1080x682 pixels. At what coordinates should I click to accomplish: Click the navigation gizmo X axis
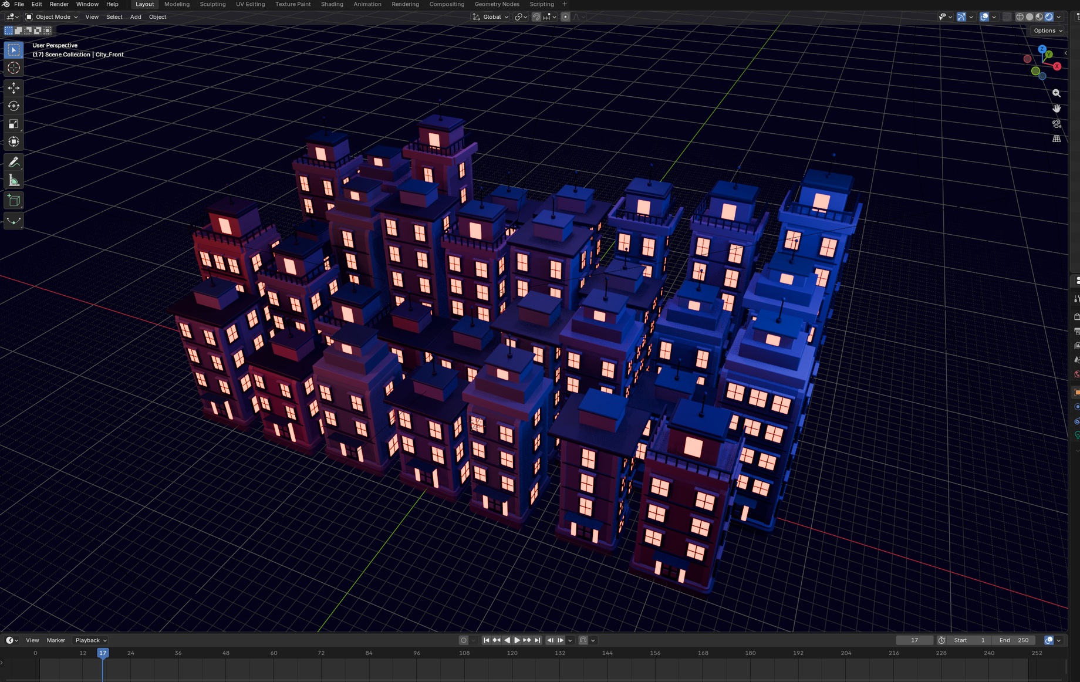pyautogui.click(x=1057, y=66)
